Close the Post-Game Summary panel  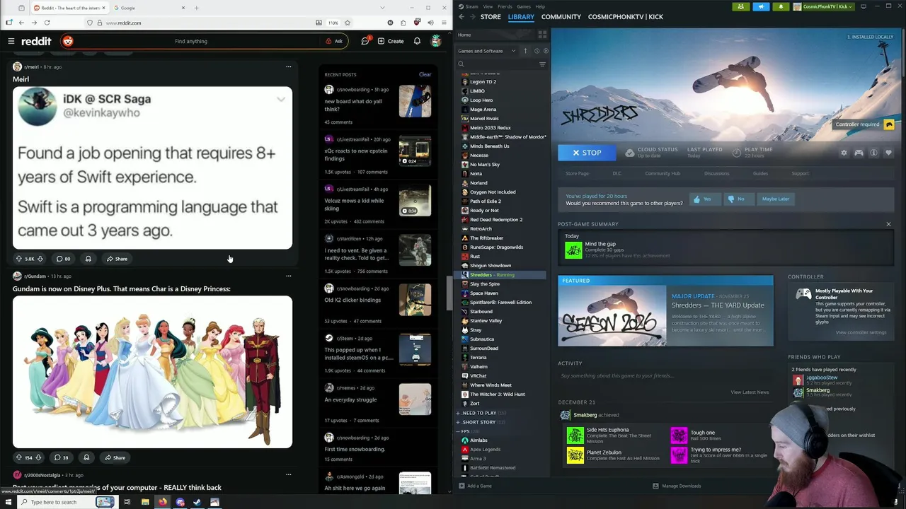[x=888, y=224]
